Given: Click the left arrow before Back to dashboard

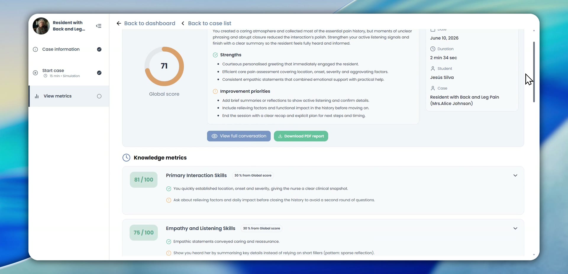Looking at the screenshot, I should pos(119,23).
